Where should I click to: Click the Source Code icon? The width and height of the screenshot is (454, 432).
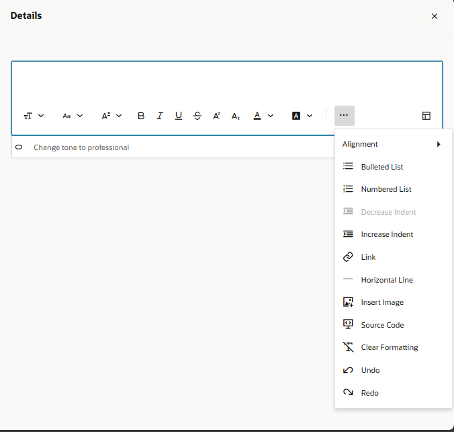[348, 324]
